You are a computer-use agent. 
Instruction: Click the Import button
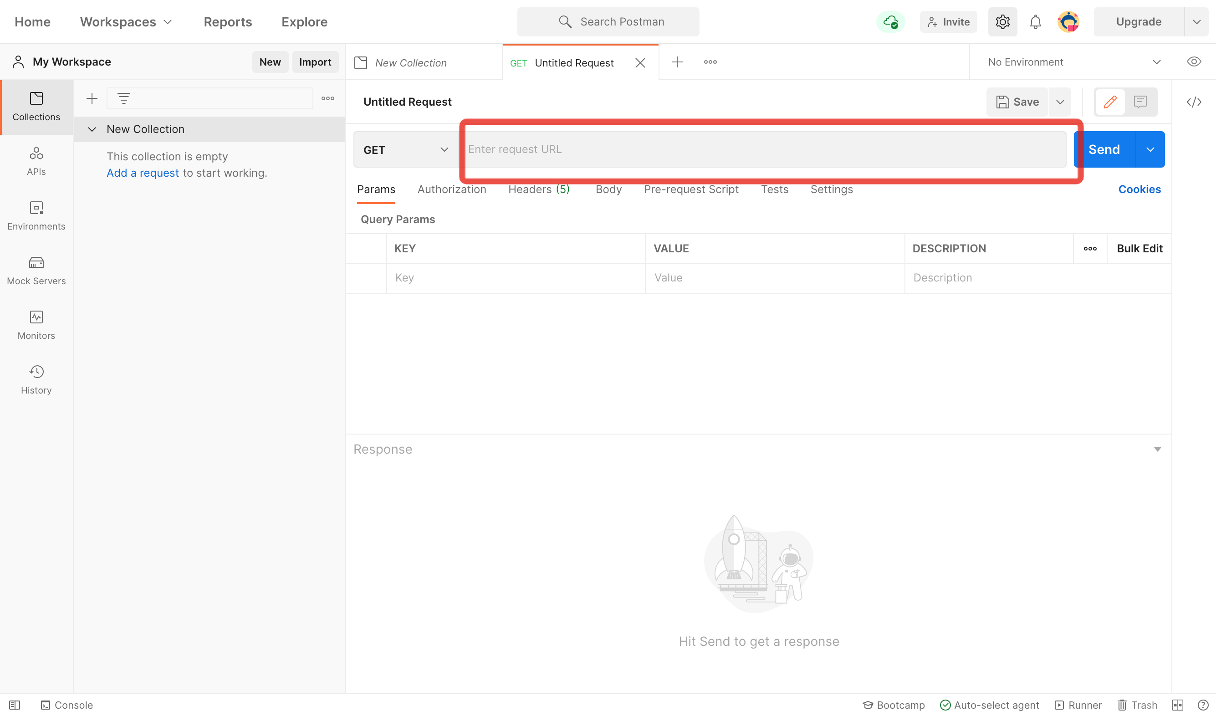pos(315,62)
